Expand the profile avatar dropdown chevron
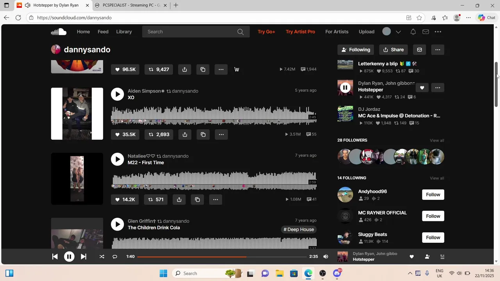Viewport: 500px width, 281px height. click(x=398, y=32)
